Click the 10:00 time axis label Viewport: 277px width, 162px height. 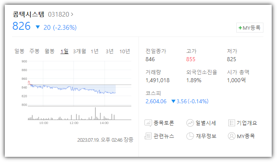click(44, 123)
